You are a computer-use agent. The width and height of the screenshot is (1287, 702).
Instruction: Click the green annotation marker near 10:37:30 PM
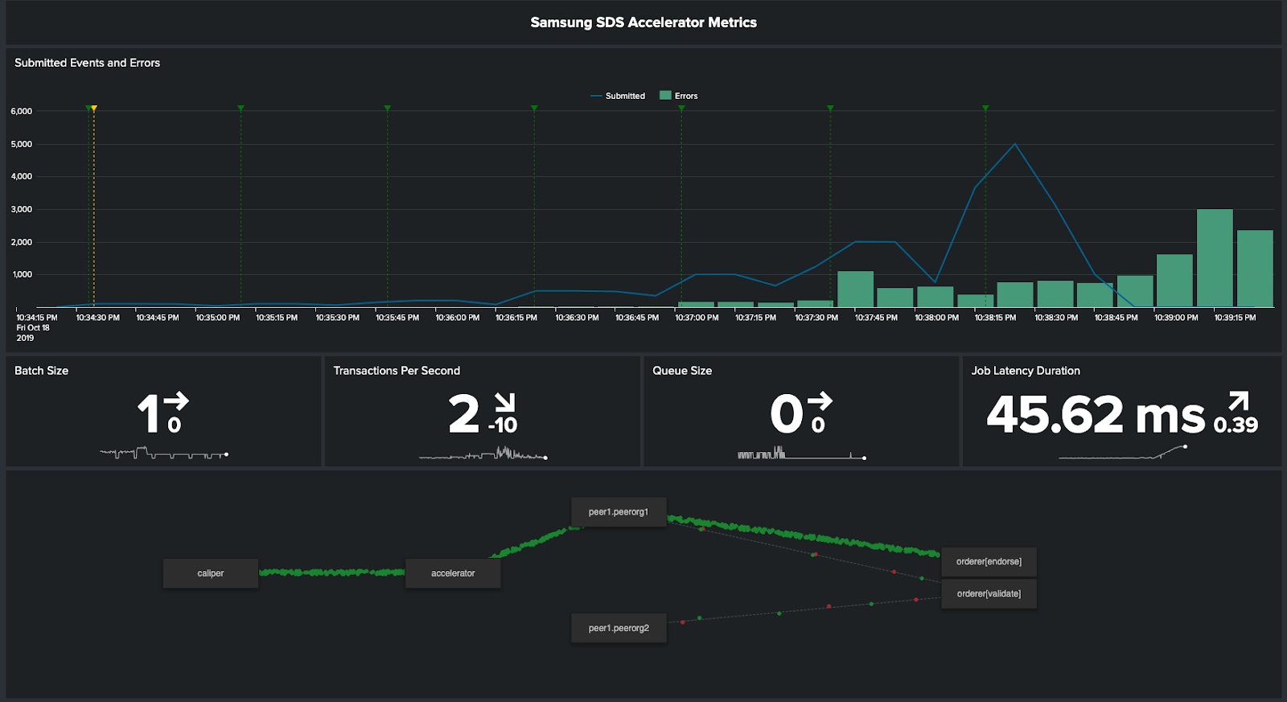point(830,108)
